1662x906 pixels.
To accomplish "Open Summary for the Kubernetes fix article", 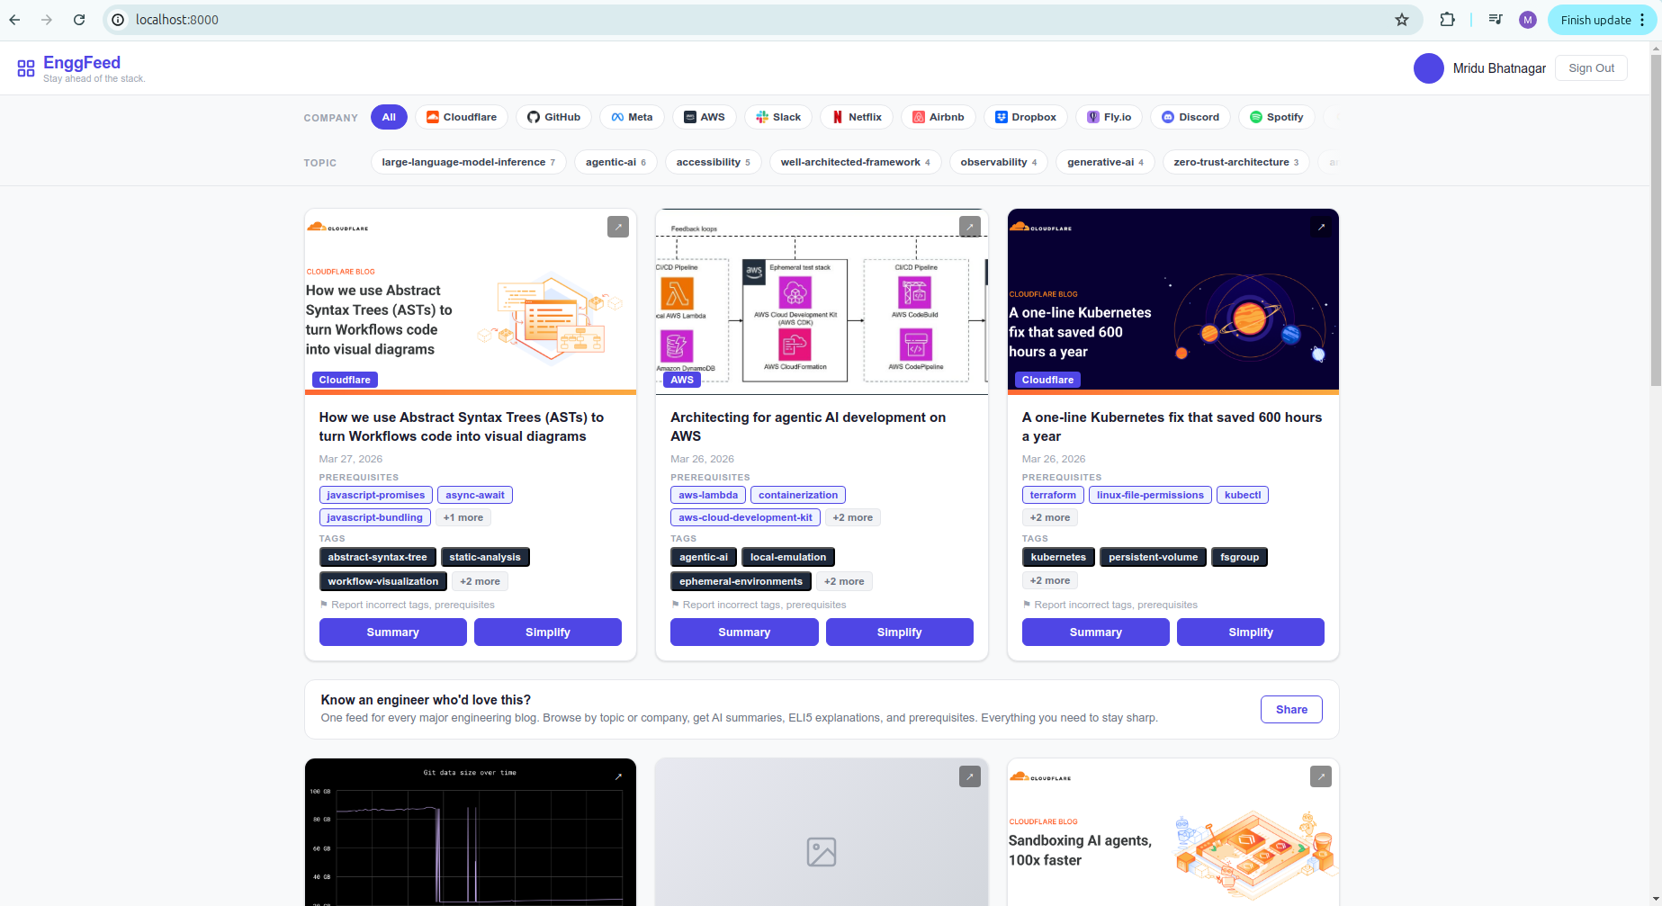I will tap(1096, 632).
